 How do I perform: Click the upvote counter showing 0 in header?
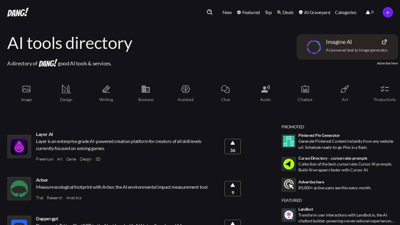(370, 12)
